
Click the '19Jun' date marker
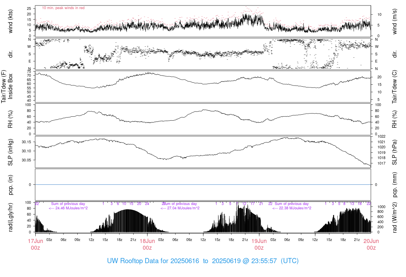pos(259,241)
